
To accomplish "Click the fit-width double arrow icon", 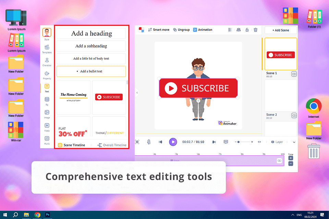I will click(259, 142).
